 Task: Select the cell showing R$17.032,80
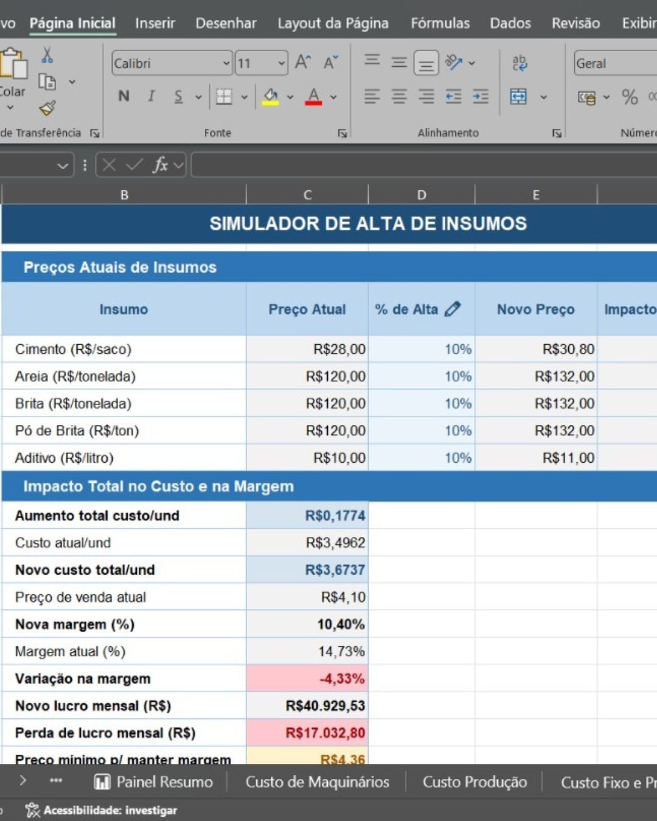click(x=307, y=733)
